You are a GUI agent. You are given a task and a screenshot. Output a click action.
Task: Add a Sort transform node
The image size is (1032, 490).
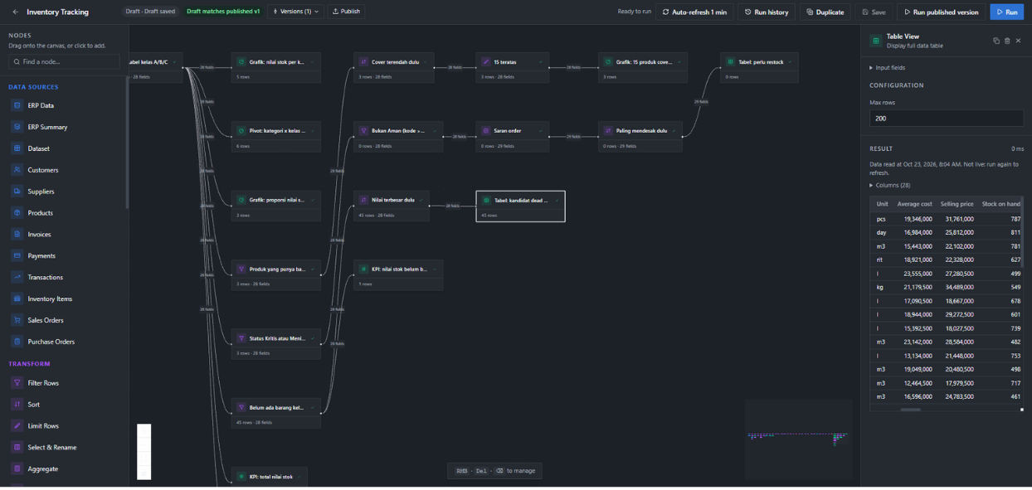64,405
